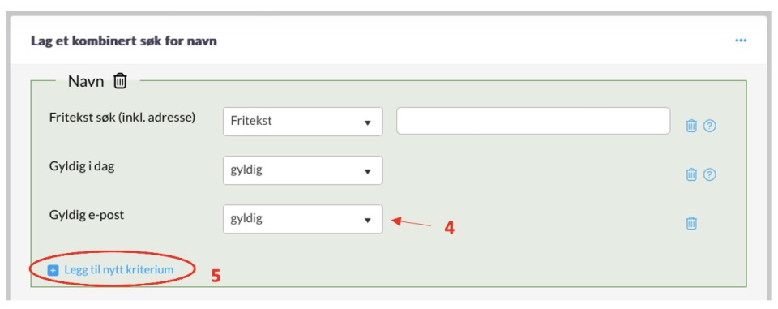Open help for Fritekst søk criterion
The width and height of the screenshot is (778, 309).
point(710,126)
